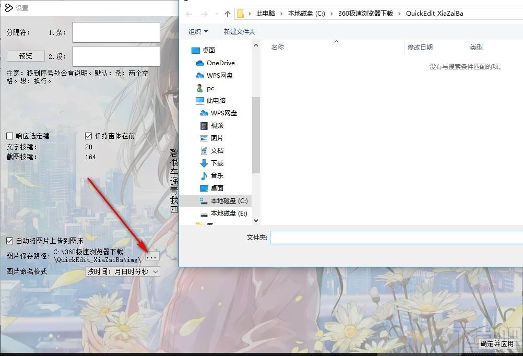Expand the 组织 dropdown menu
The width and height of the screenshot is (523, 356).
tap(198, 32)
